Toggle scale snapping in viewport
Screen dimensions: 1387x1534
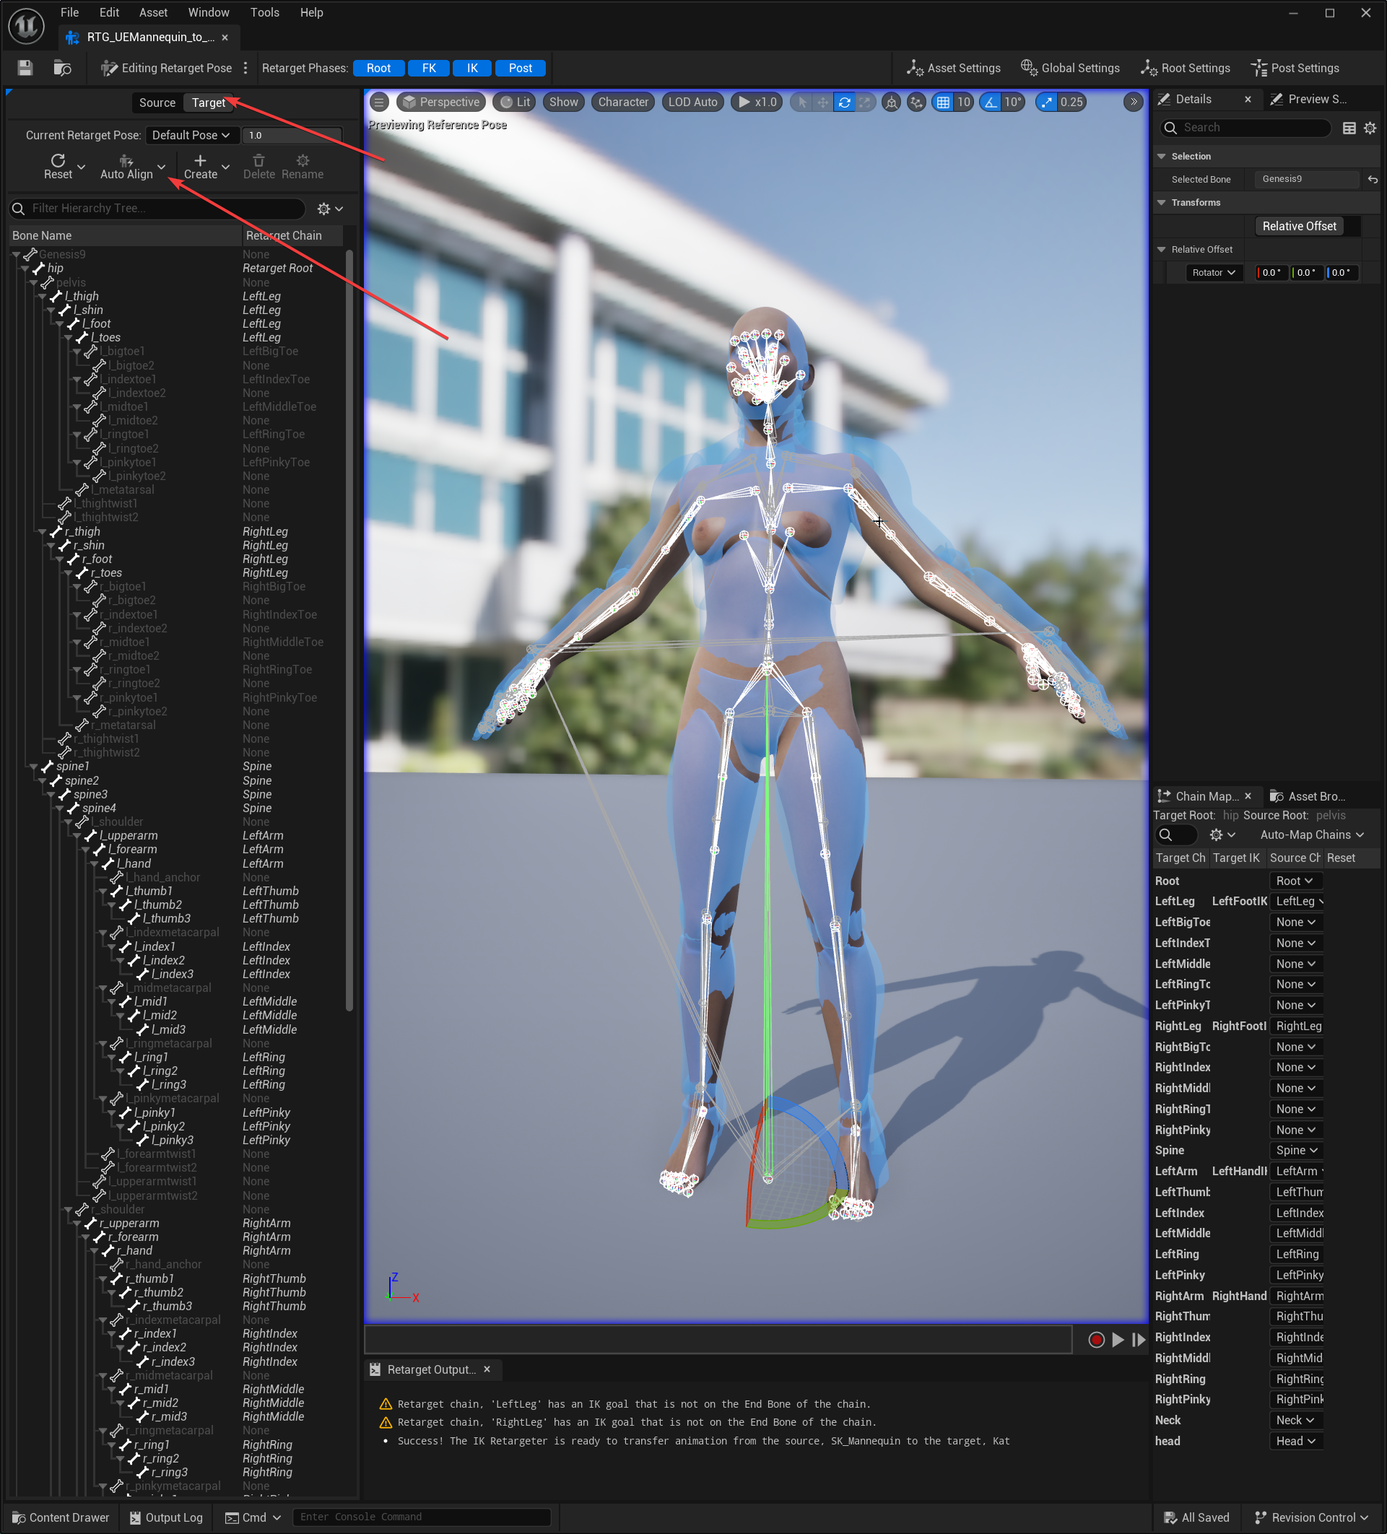coord(1047,102)
